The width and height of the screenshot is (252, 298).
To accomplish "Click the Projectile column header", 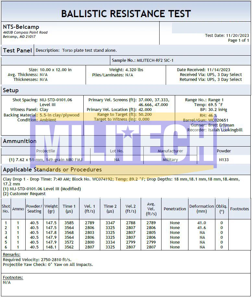I will click(x=45, y=151).
